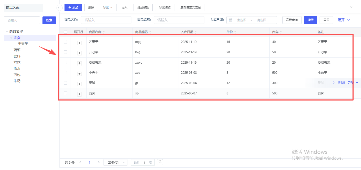This screenshot has width=361, height=170.
Task: Collapse the 零食 tree node
Action: click(x=11, y=38)
